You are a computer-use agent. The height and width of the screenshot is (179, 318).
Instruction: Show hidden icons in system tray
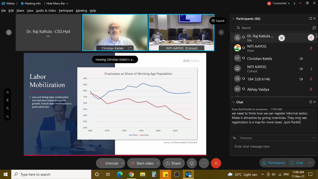262,174
